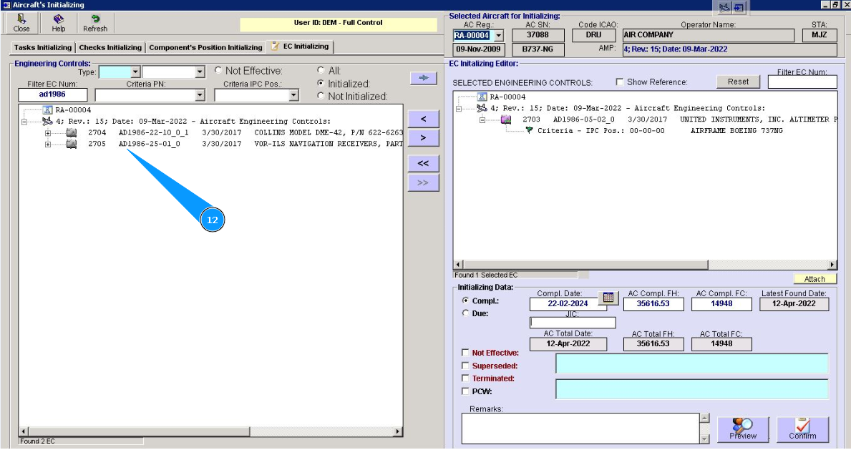The image size is (851, 450).
Task: Select the Not Initialized radio button
Action: (x=321, y=96)
